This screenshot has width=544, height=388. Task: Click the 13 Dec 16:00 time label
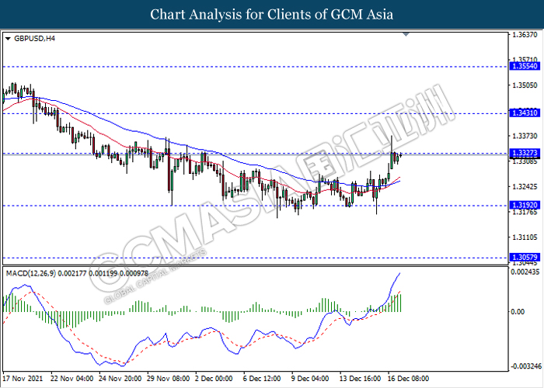pyautogui.click(x=360, y=379)
